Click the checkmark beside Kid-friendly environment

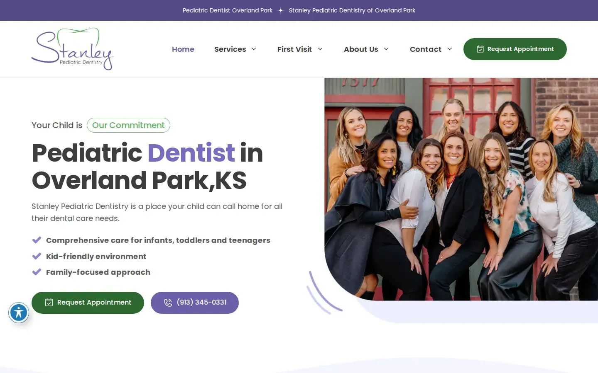tap(37, 256)
